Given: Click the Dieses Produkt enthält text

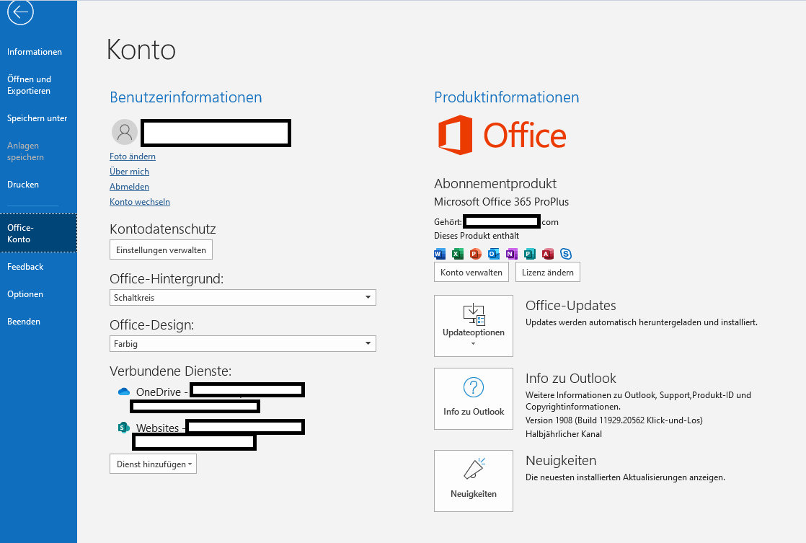Looking at the screenshot, I should (x=477, y=236).
